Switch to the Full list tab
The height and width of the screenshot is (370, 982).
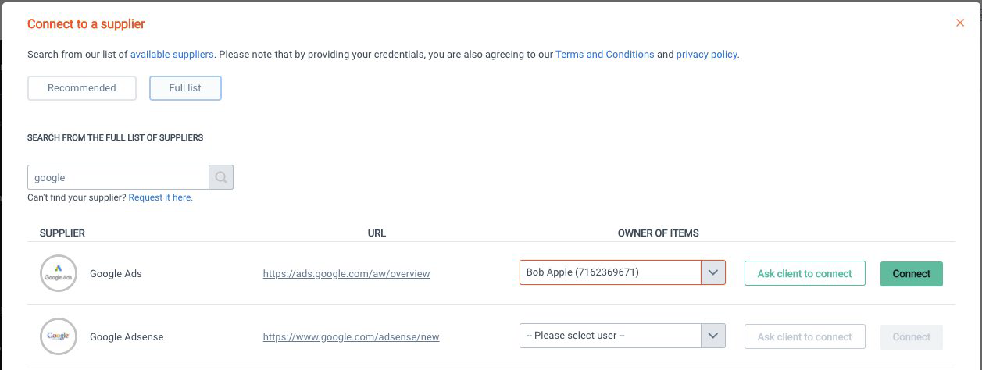tap(185, 88)
